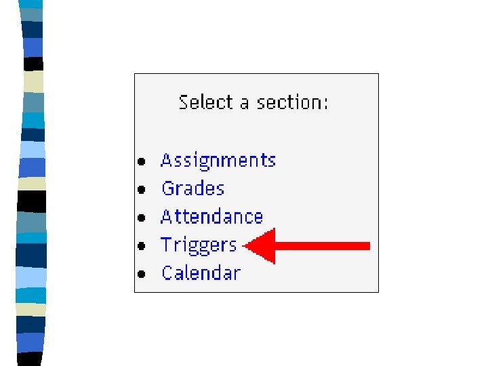The width and height of the screenshot is (488, 366).
Task: Click the top end of striped ribbon
Action: tap(32, 8)
